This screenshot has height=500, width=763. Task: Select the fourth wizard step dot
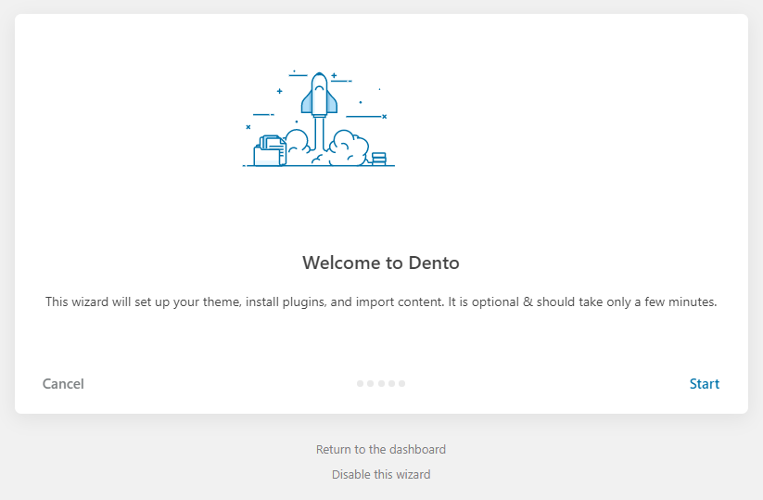click(x=391, y=383)
